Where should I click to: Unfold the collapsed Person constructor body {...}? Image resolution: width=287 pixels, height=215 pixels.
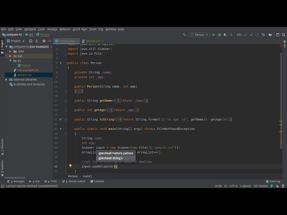pyautogui.click(x=79, y=91)
